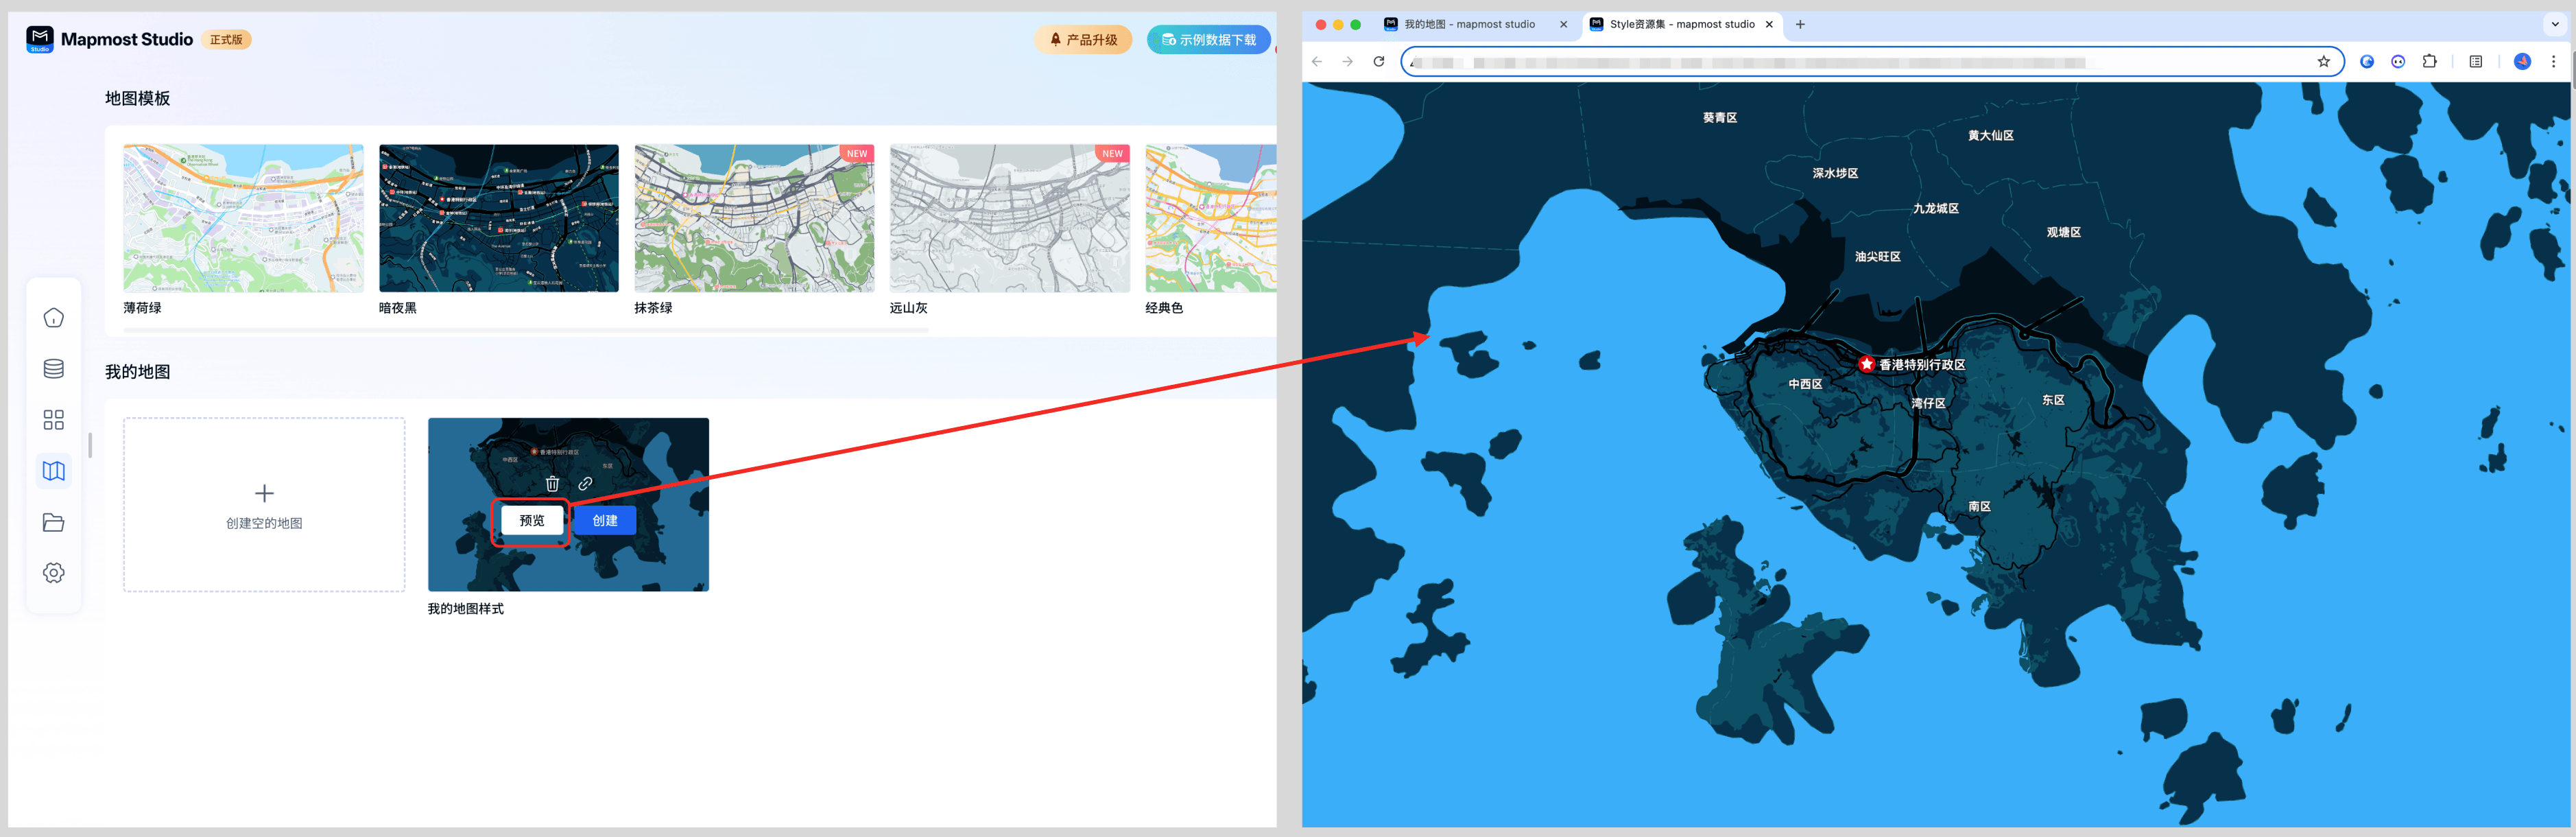Open a new browser tab
Screen dimensions: 2576x837
[1800, 24]
